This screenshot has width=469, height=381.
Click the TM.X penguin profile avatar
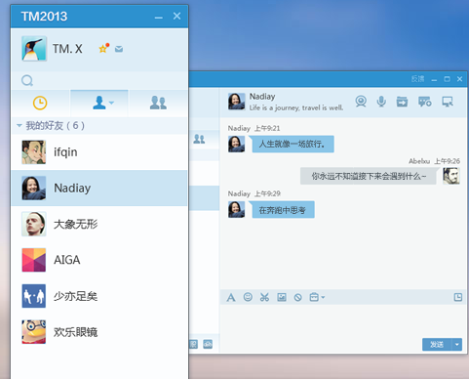click(34, 49)
